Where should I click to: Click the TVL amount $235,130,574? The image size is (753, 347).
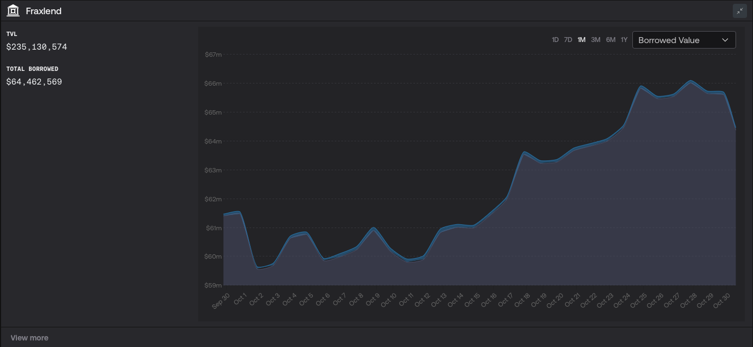(37, 47)
